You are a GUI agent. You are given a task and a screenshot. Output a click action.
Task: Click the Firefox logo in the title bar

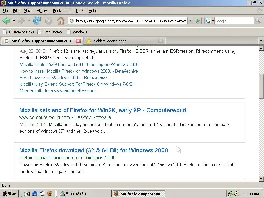click(3, 3)
